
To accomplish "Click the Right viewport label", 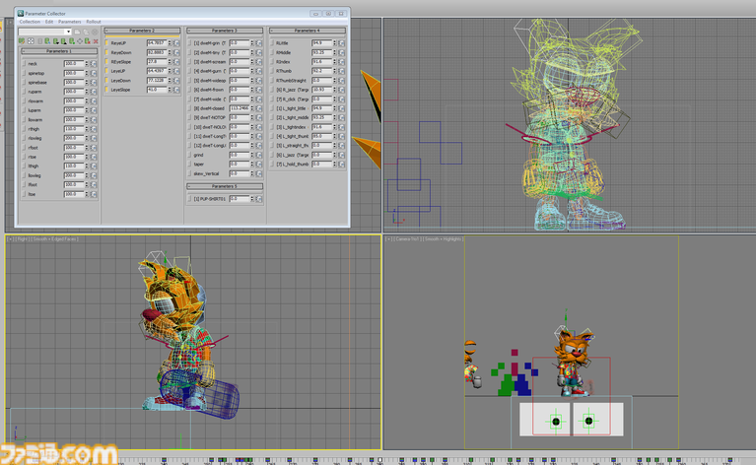I will point(23,239).
